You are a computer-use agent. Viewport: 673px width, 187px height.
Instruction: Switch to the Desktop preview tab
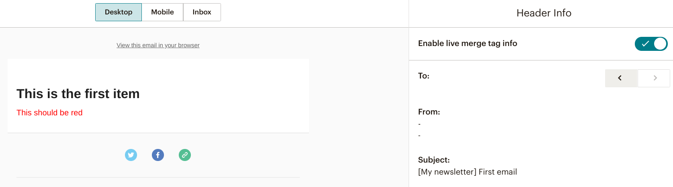[119, 12]
